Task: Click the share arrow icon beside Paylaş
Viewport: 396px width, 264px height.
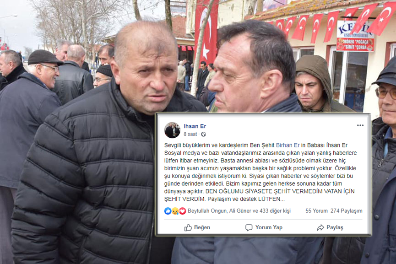Action: pos(320,228)
